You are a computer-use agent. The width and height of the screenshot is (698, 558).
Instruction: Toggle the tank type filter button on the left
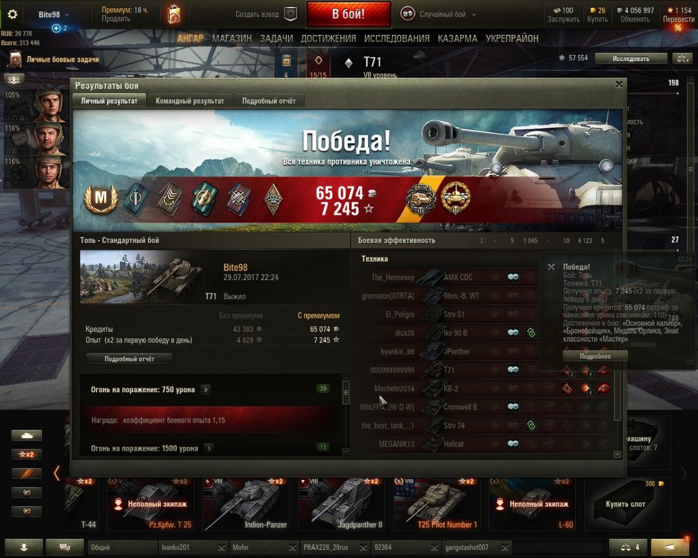tap(27, 435)
